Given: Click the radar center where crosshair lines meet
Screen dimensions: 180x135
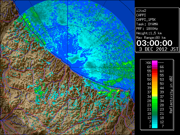Looking at the screenshot, I should (x=68, y=67).
